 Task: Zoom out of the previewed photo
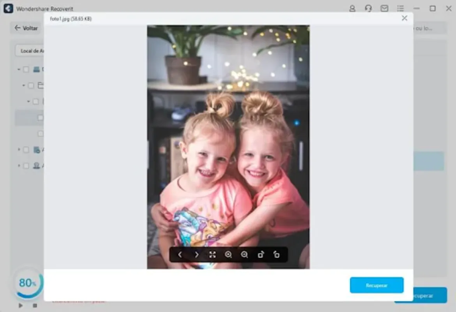pyautogui.click(x=245, y=255)
